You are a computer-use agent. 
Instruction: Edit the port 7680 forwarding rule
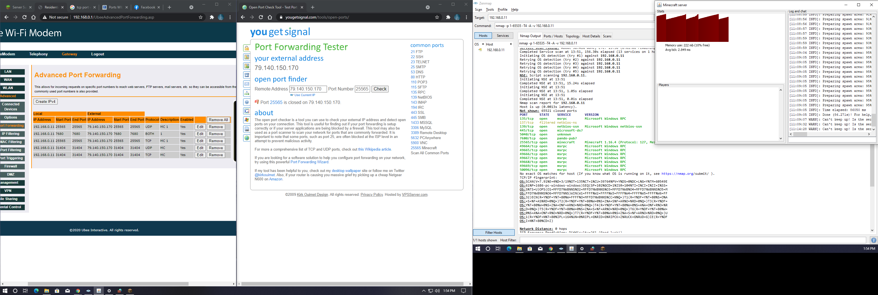pos(200,134)
